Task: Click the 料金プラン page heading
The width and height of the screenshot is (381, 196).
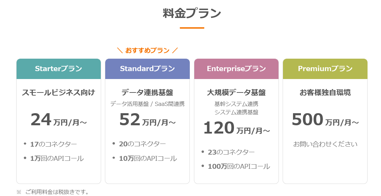Action: pyautogui.click(x=192, y=13)
